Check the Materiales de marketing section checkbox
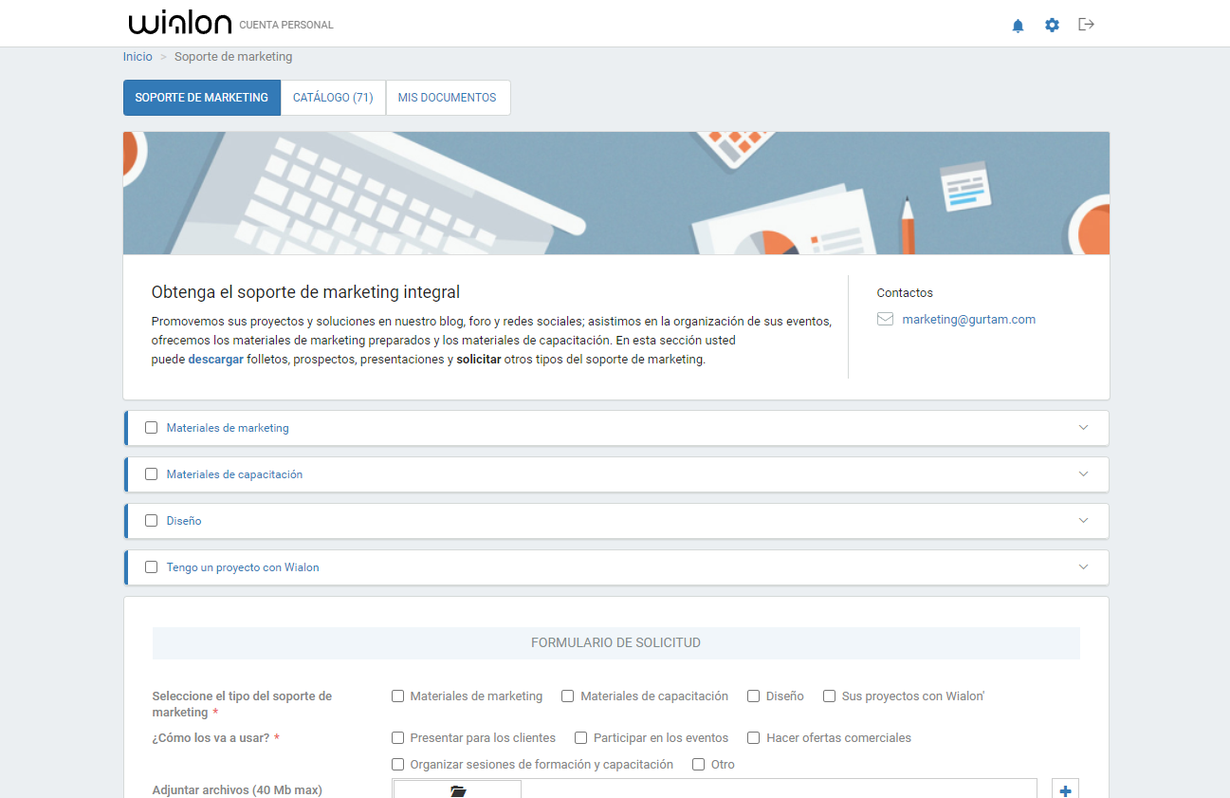Screen dimensions: 1230x798 (x=151, y=427)
